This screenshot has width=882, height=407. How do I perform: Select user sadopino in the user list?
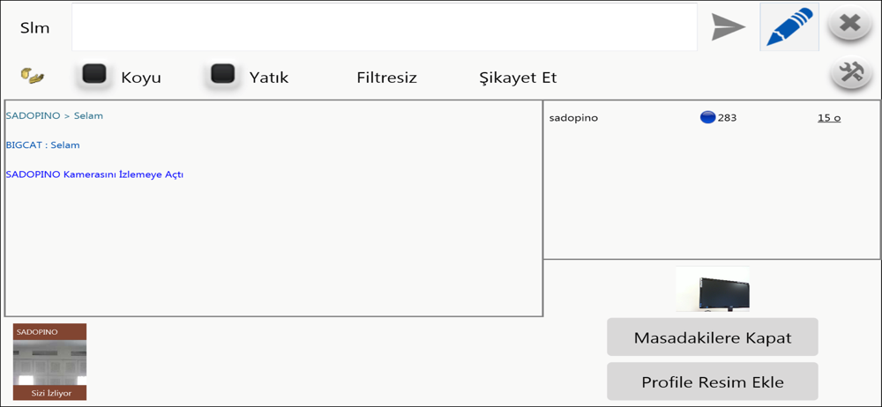click(x=574, y=118)
